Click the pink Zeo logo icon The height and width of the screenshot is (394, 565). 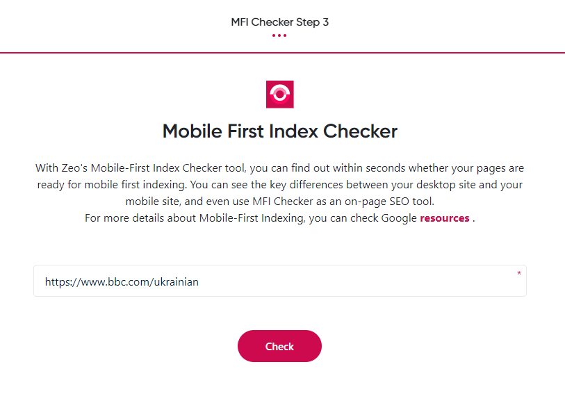click(279, 95)
